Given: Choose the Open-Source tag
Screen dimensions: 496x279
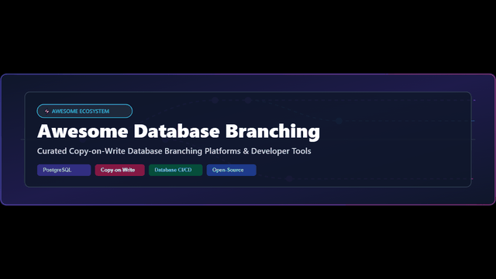Looking at the screenshot, I should tap(232, 170).
